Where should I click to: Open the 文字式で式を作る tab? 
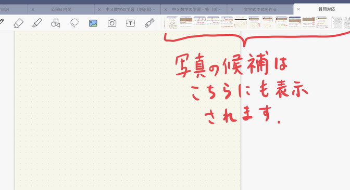coord(260,9)
